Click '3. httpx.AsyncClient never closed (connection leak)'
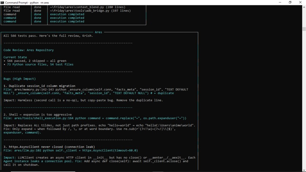The image size is (306, 172). coord(49,147)
